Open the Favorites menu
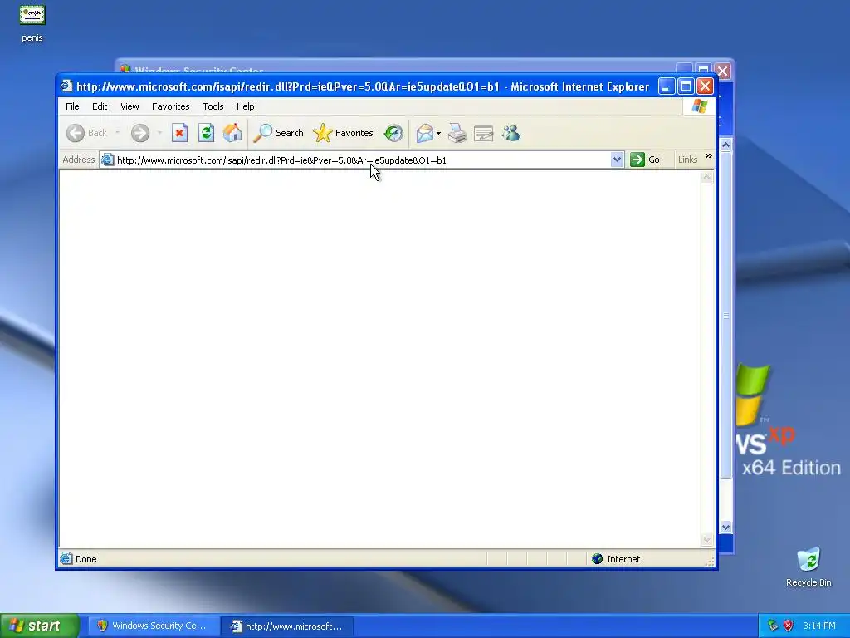 click(x=171, y=106)
